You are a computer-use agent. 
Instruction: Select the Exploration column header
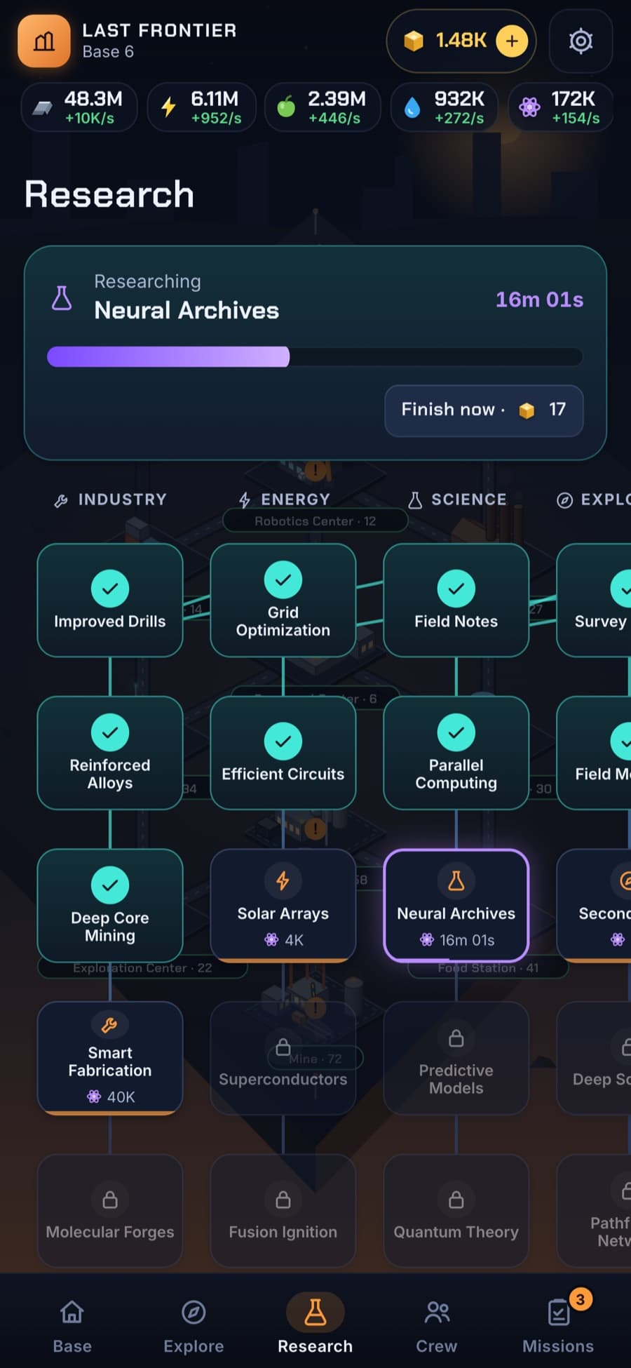595,499
